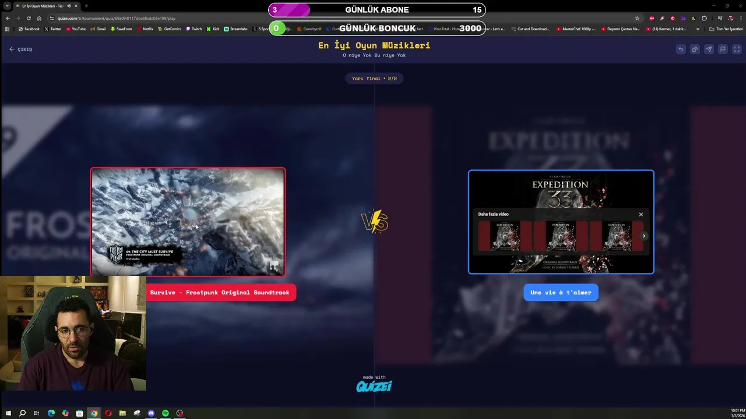This screenshot has height=419, width=746.
Task: Open Microsoft Store from the taskbar
Action: point(79,413)
